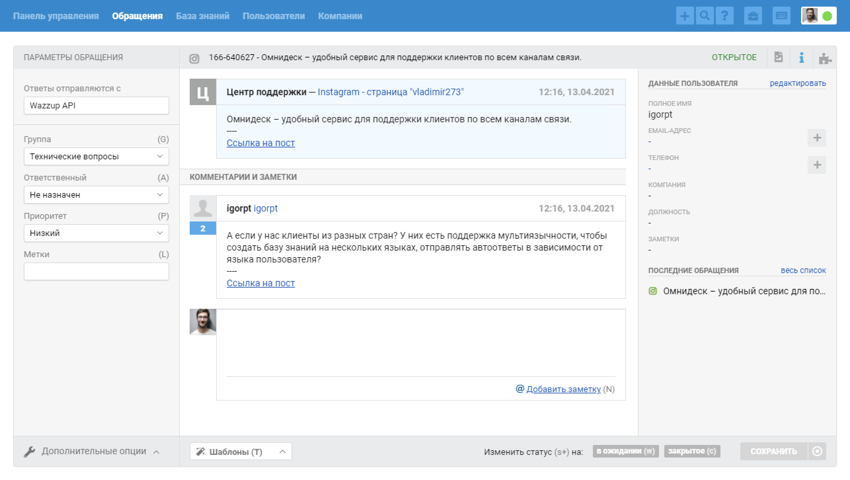This screenshot has width=850, height=480.
Task: Open База знаний tab
Action: [x=203, y=16]
